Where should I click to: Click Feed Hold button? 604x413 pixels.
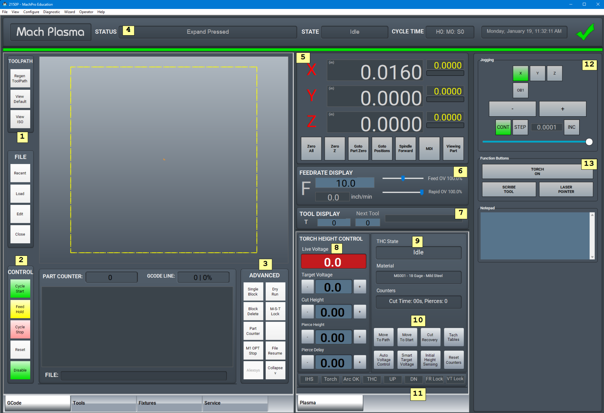coord(20,309)
